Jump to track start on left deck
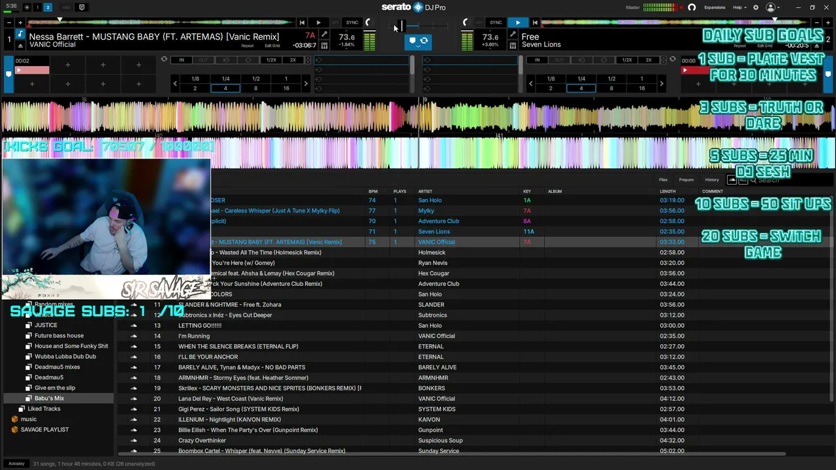836x470 pixels. click(x=302, y=23)
